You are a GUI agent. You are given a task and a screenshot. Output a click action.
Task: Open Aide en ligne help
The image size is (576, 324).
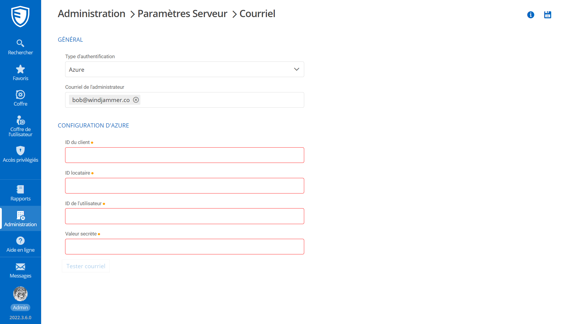tap(20, 244)
